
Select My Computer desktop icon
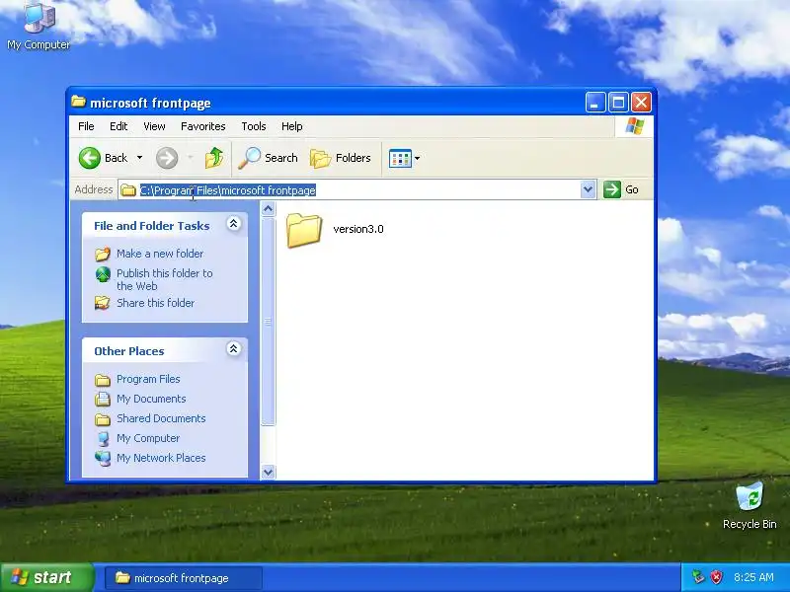tap(39, 26)
